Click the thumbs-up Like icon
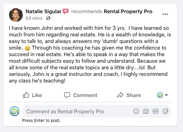 coord(26,95)
